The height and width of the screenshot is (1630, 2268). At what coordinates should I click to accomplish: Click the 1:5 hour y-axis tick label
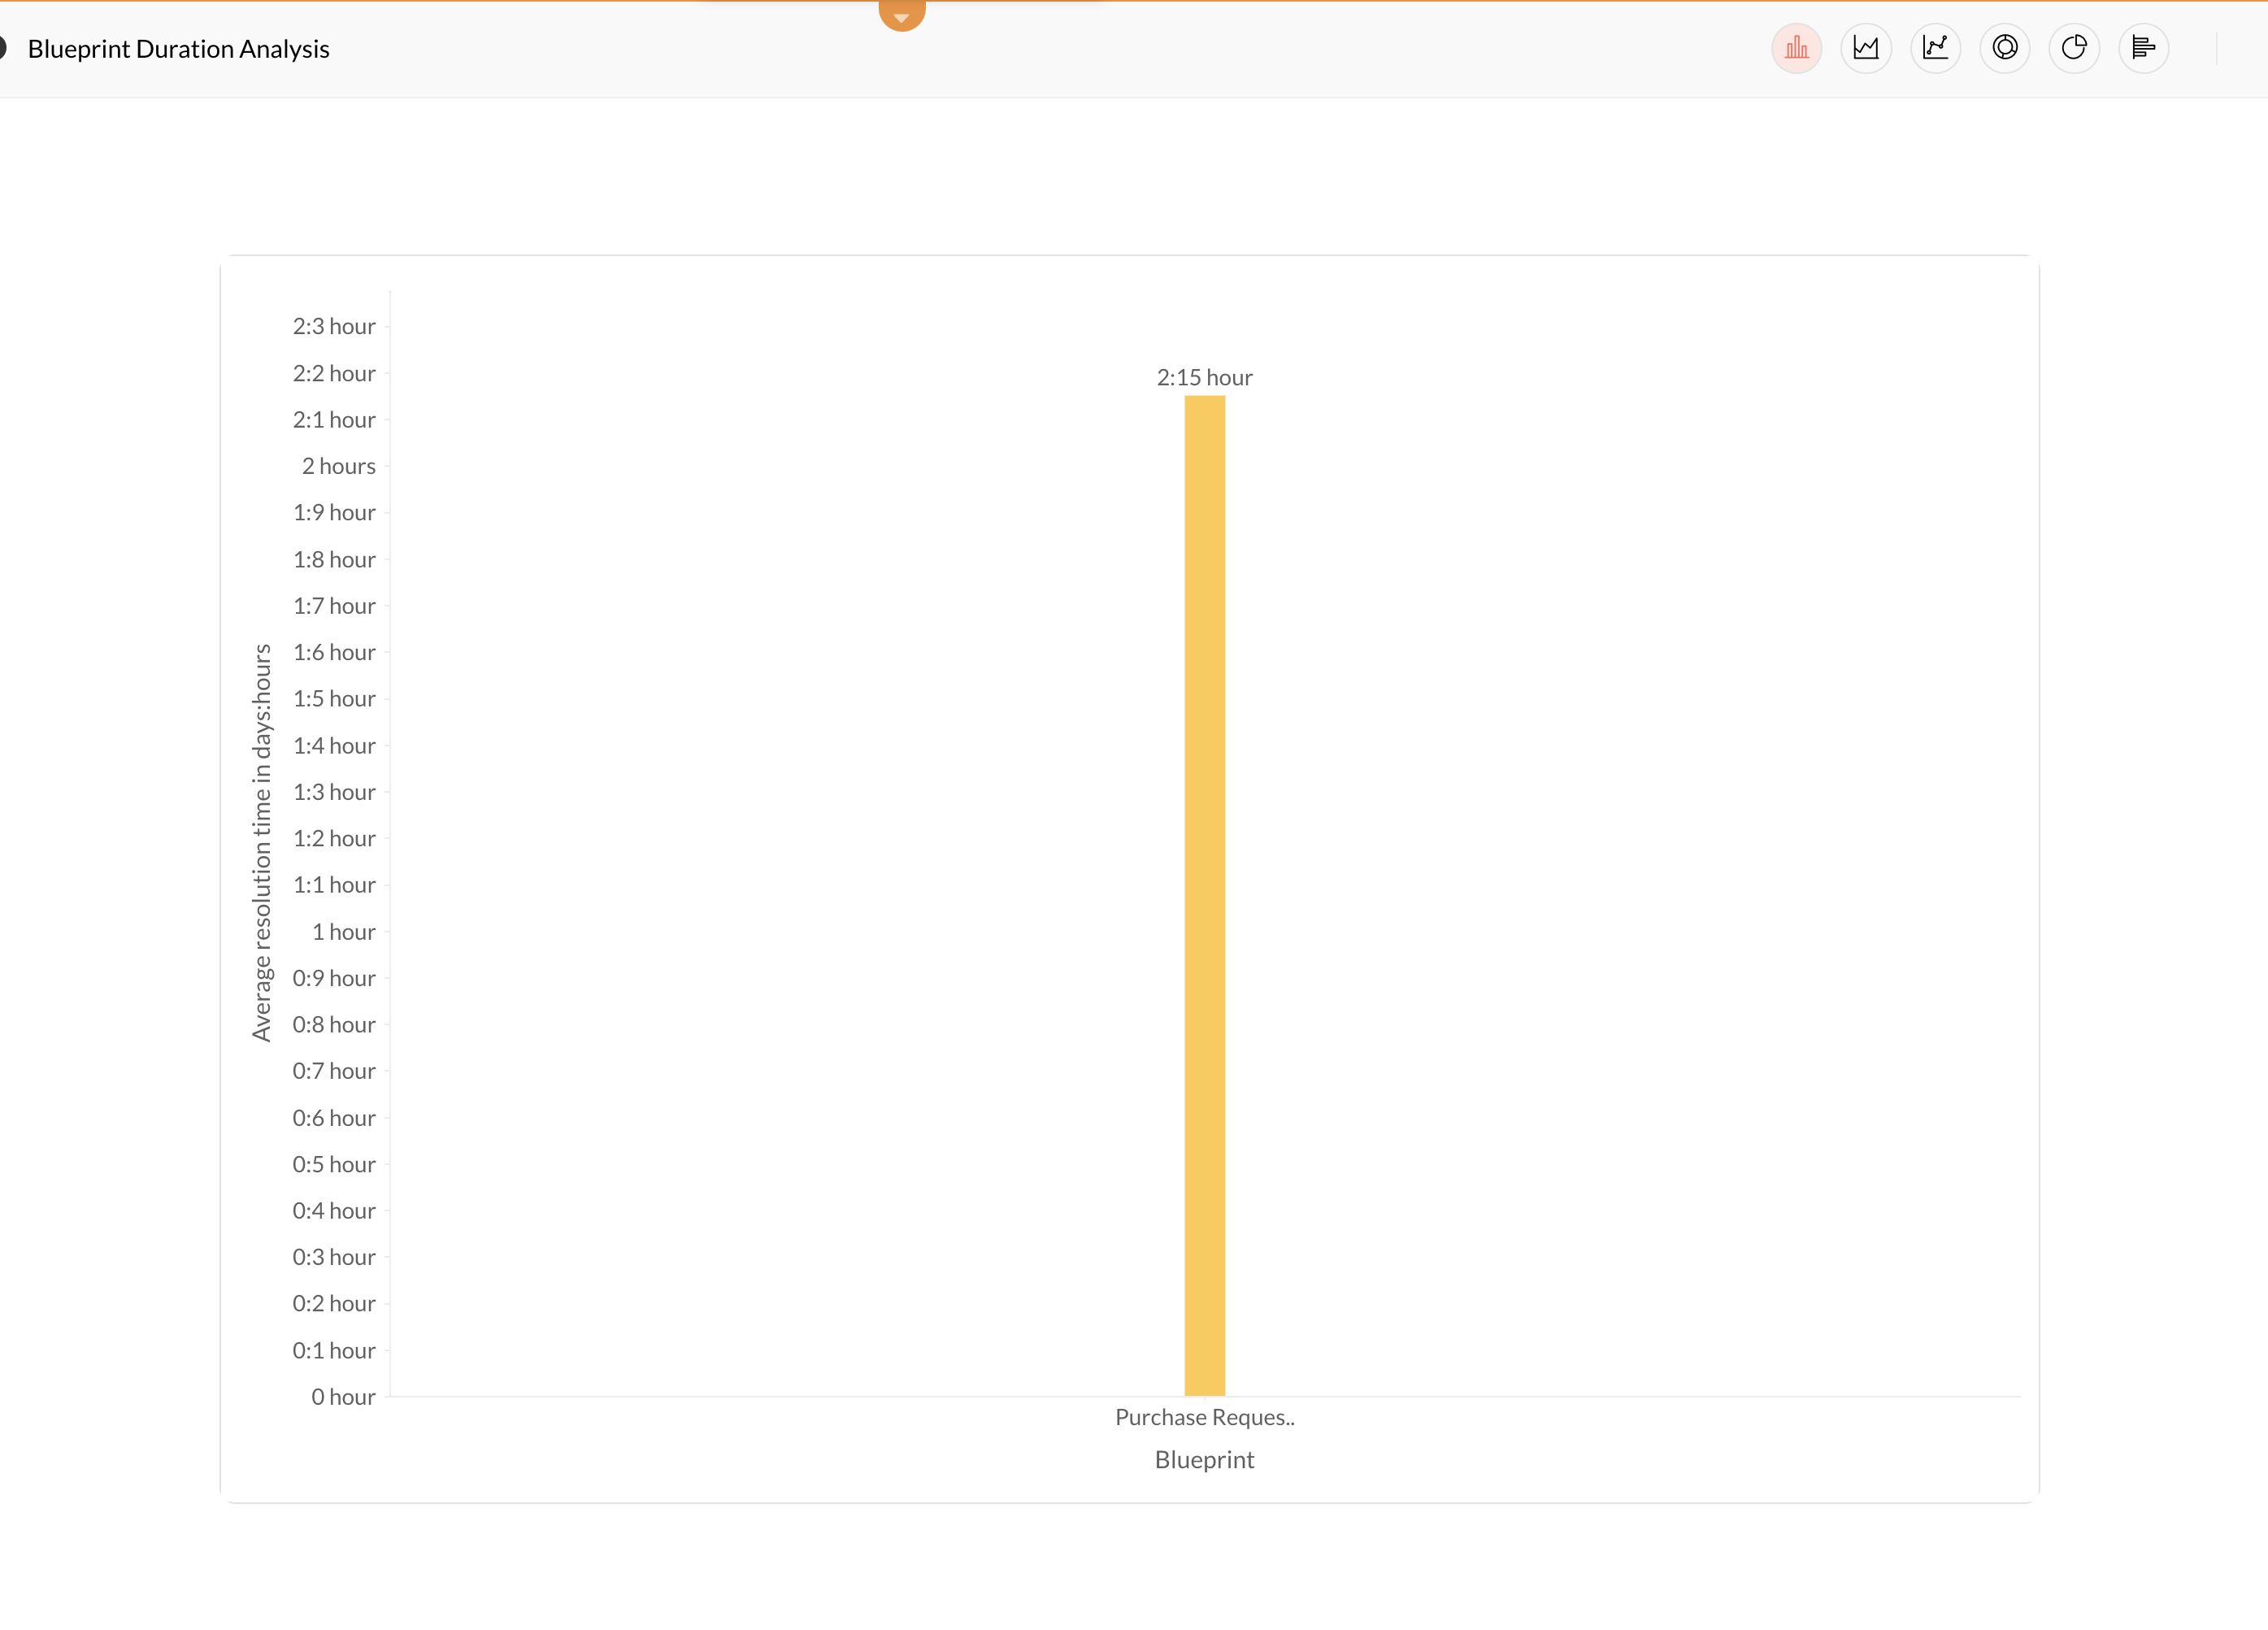[x=333, y=698]
